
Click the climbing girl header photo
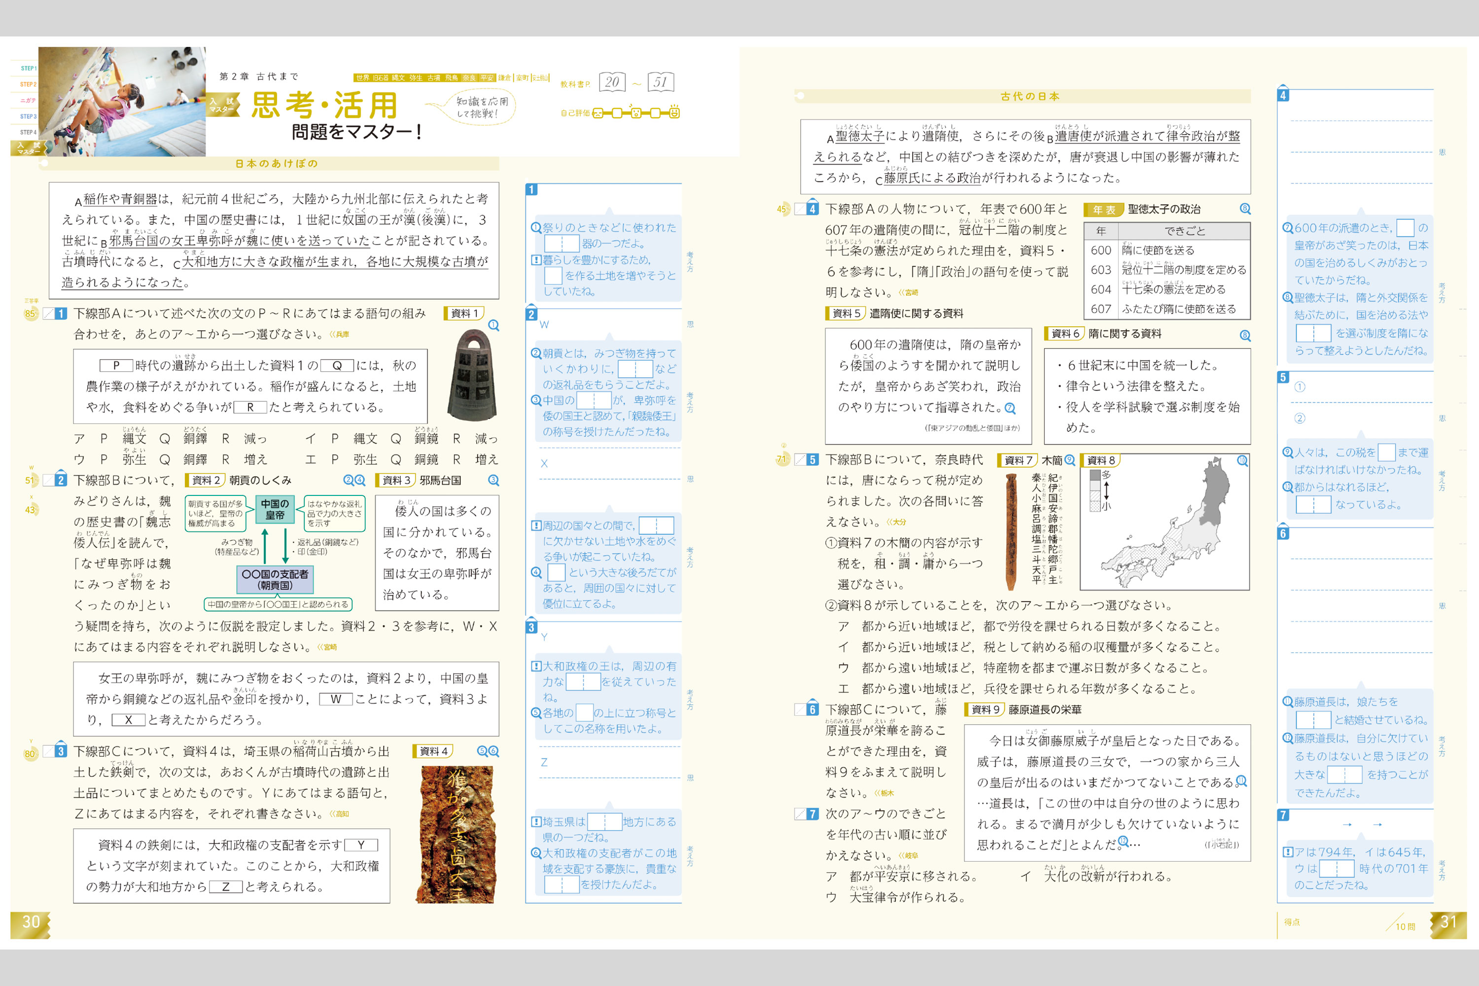(x=121, y=101)
